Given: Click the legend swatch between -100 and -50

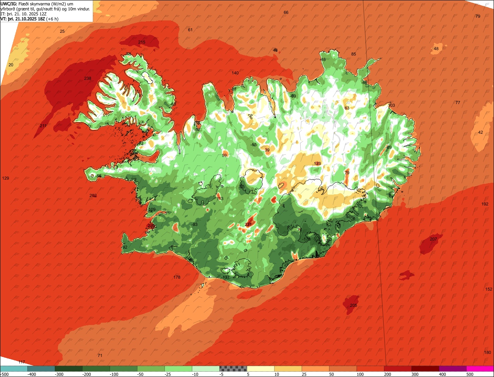Looking at the screenshot, I should pos(123,368).
